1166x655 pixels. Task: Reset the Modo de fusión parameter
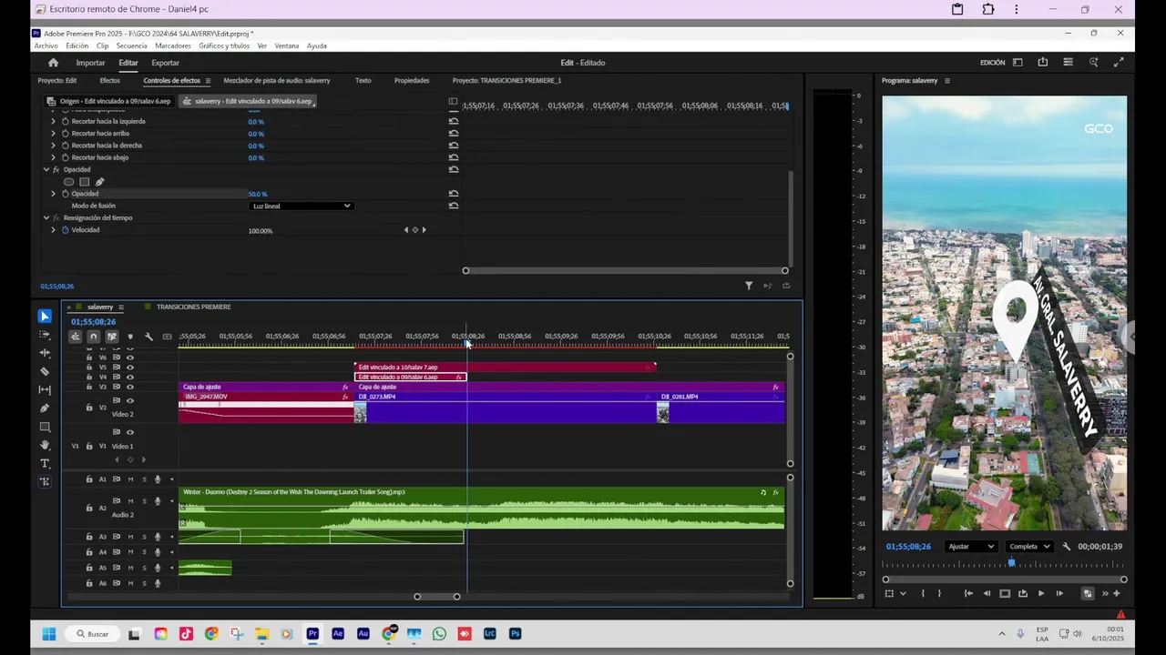(453, 206)
